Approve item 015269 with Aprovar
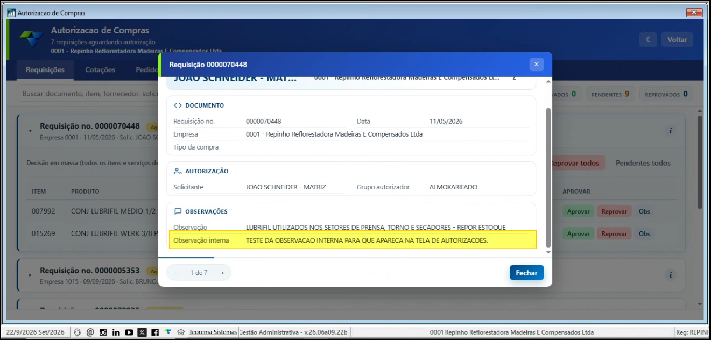Viewport: 711px width, 340px height. point(578,234)
